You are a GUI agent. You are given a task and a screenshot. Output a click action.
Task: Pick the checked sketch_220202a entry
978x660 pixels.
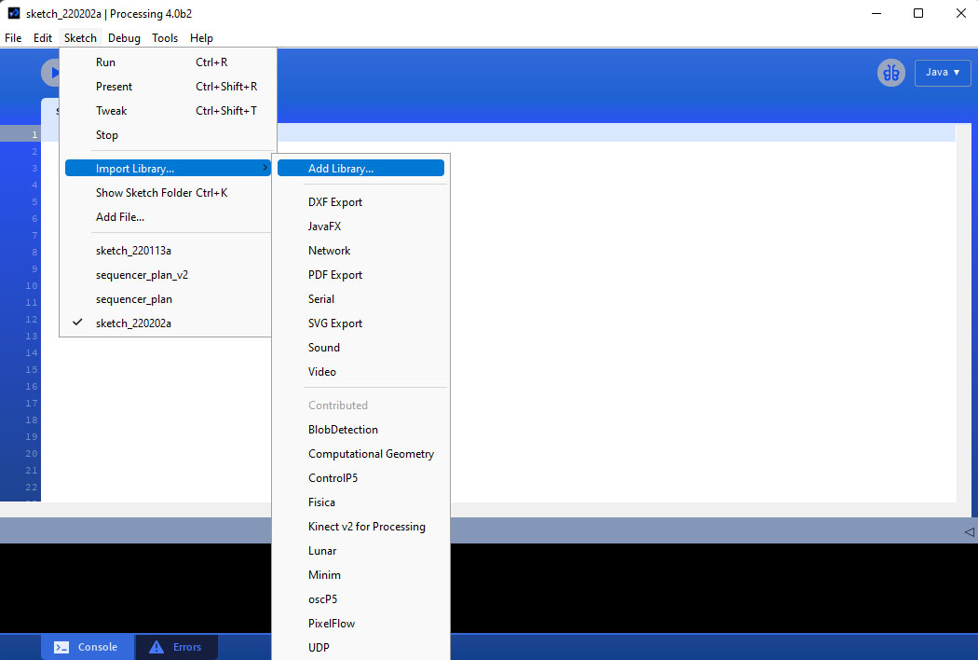(x=133, y=323)
